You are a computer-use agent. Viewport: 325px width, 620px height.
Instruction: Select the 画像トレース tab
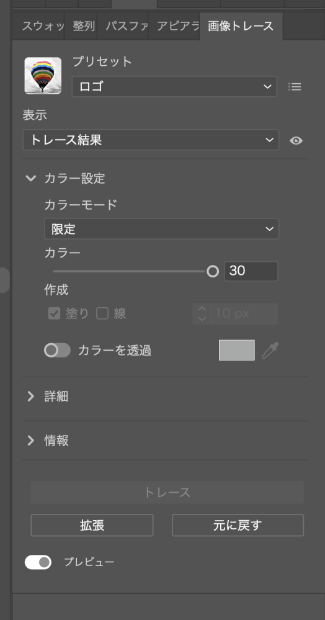click(241, 26)
